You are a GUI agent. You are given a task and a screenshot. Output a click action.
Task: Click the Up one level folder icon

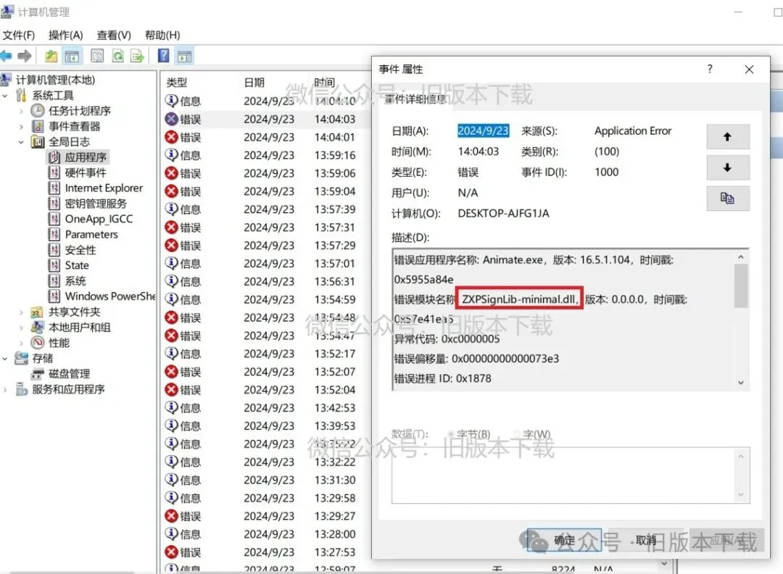[x=51, y=56]
